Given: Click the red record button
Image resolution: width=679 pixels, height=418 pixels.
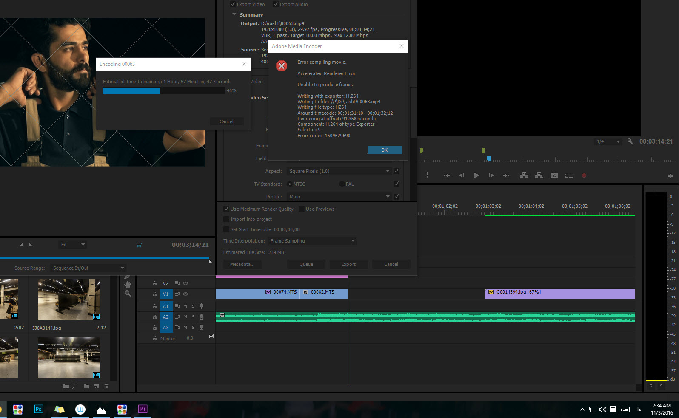Looking at the screenshot, I should pyautogui.click(x=584, y=175).
